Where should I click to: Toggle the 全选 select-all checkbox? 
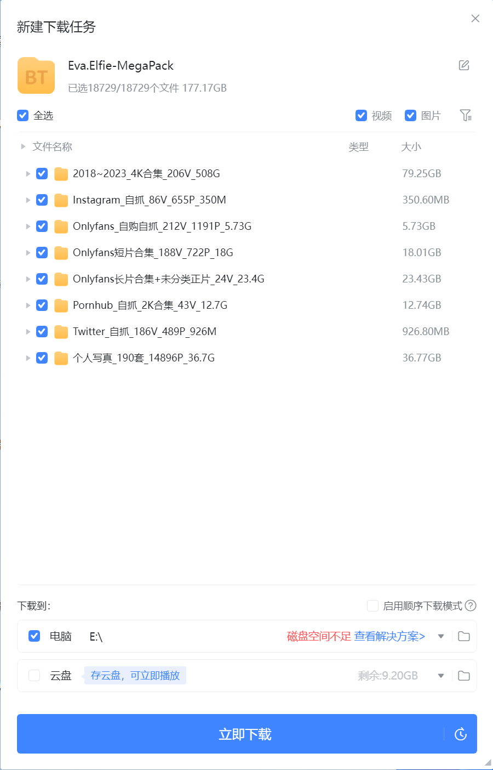[x=22, y=115]
